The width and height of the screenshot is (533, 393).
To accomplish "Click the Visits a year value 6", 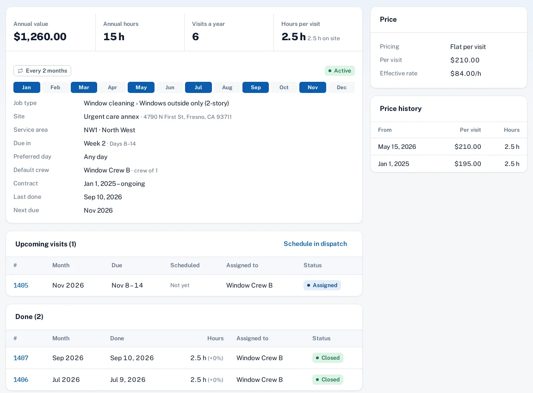I will tap(195, 37).
